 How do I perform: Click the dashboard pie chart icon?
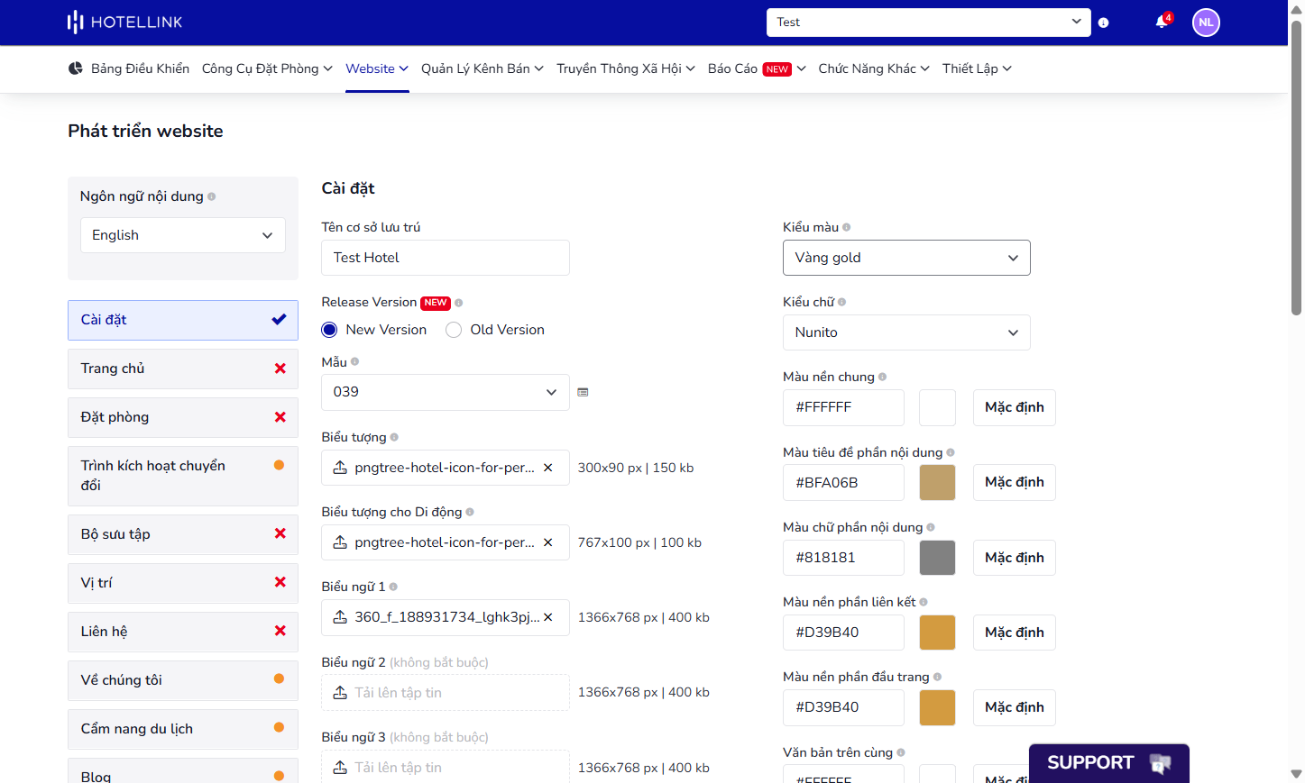(x=76, y=68)
